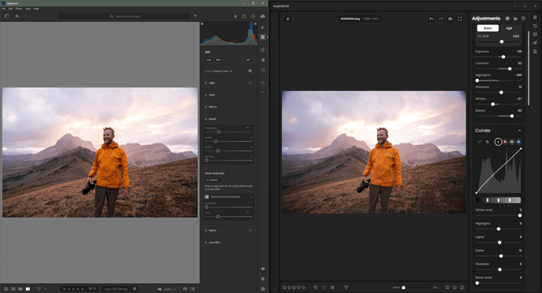
Task: Open the Edit panel icon in Lightroom
Action: 262,37
